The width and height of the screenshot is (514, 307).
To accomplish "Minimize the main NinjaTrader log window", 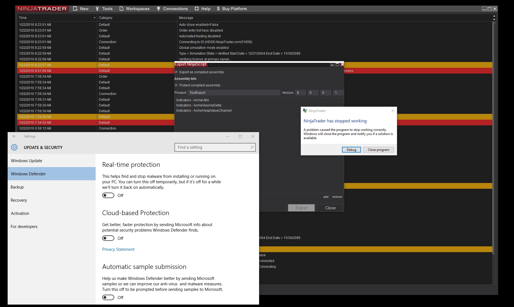I will tap(484, 9).
